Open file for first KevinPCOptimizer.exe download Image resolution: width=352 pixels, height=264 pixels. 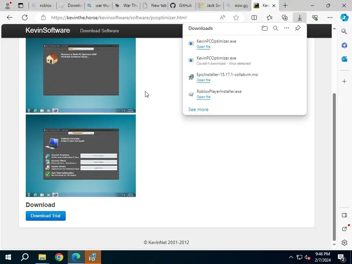(x=203, y=47)
